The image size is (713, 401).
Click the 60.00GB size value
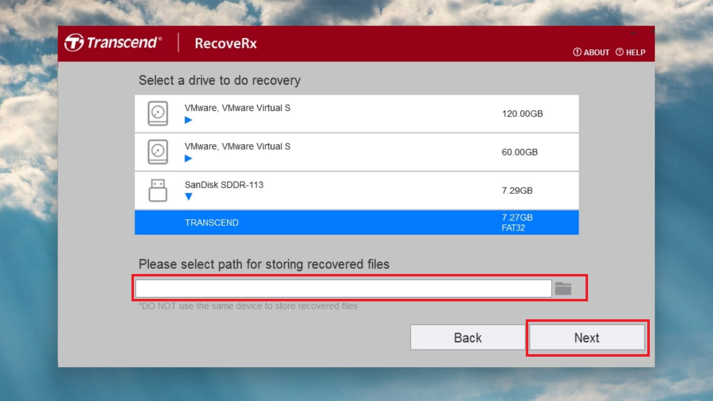click(520, 152)
